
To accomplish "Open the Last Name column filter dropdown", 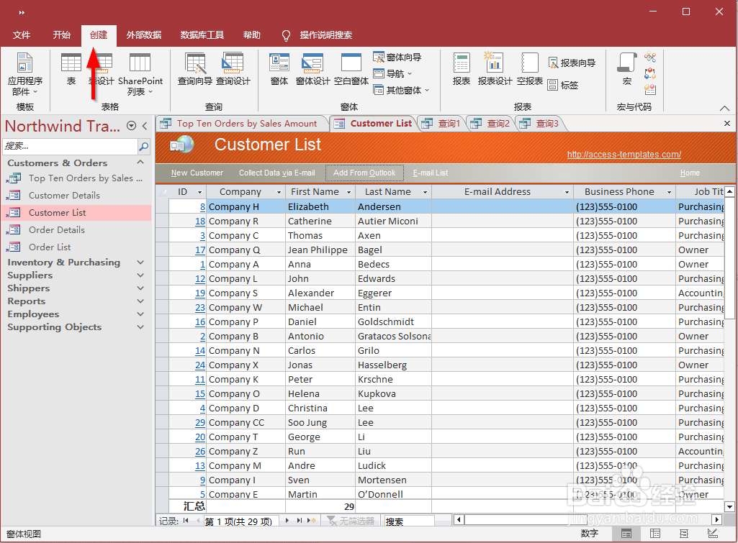I will click(425, 192).
